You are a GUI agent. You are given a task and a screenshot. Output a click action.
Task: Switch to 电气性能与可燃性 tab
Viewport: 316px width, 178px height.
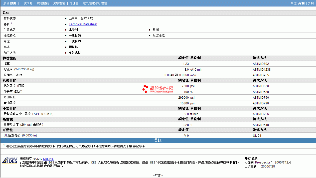95,3
